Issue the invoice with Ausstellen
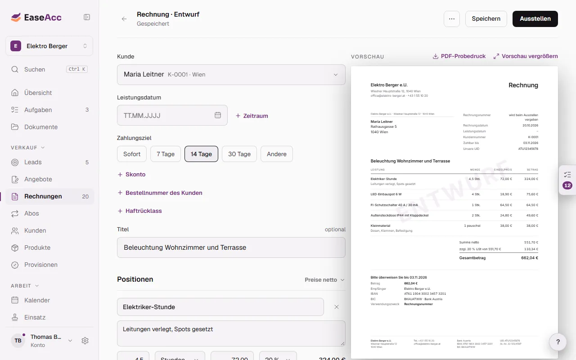The image size is (576, 360). (x=535, y=19)
